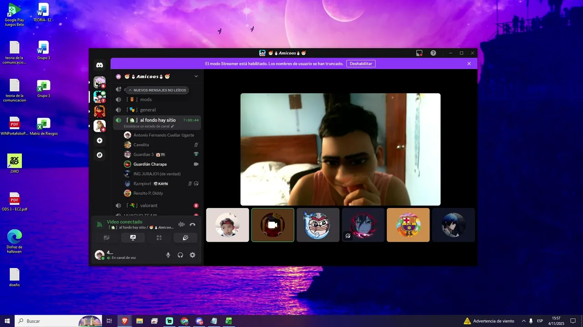Viewport: 583px width, 327px height.
Task: Open Matriz de Riesgos Excel file
Action: pos(43,127)
